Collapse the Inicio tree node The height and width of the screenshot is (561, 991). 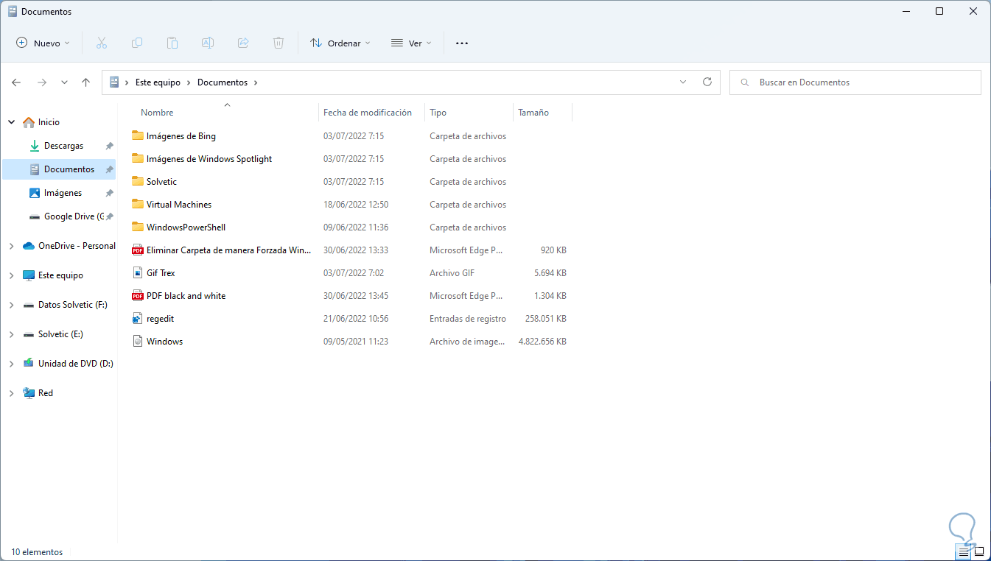tap(11, 122)
